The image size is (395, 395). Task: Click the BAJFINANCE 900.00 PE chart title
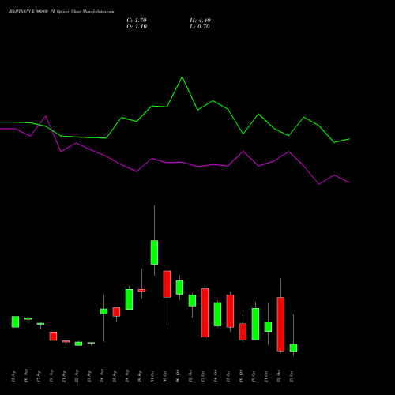coord(62,12)
